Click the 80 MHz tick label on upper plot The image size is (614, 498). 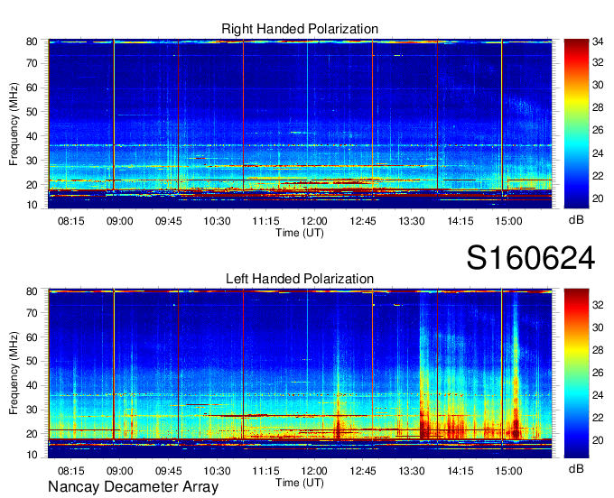32,41
